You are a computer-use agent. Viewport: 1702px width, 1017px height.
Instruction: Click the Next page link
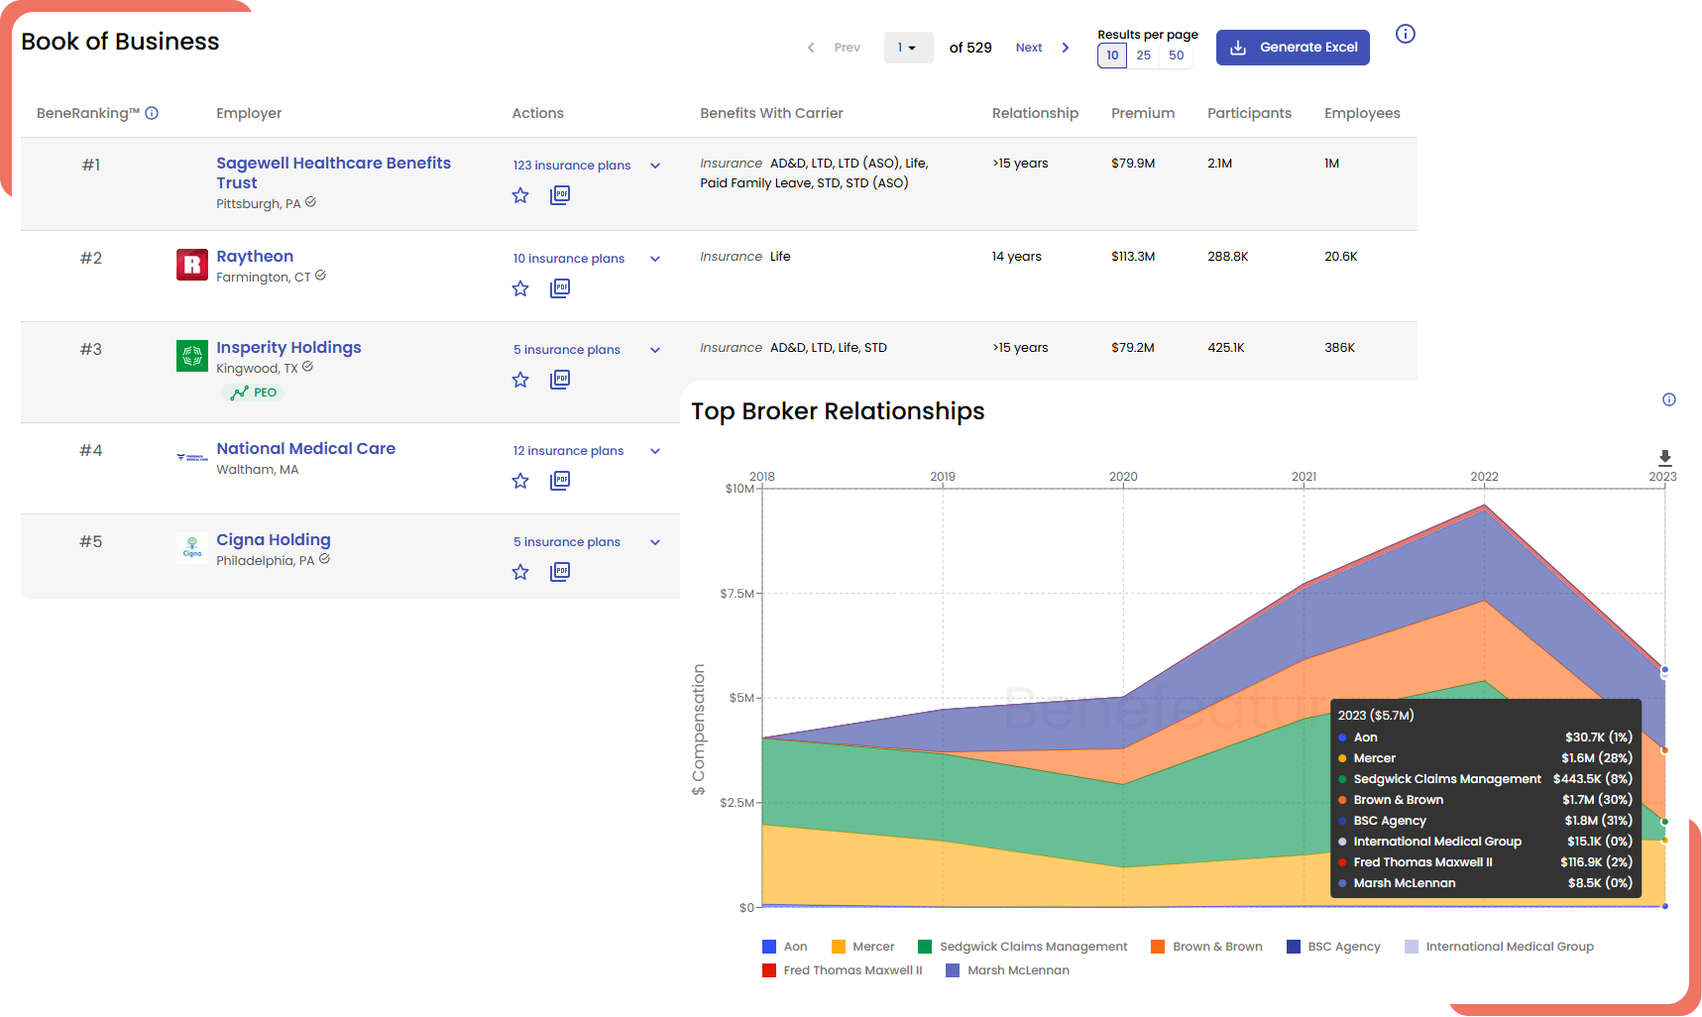[x=1029, y=48]
